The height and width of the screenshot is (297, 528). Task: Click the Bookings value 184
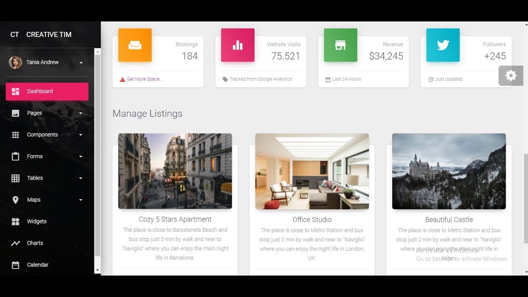190,56
